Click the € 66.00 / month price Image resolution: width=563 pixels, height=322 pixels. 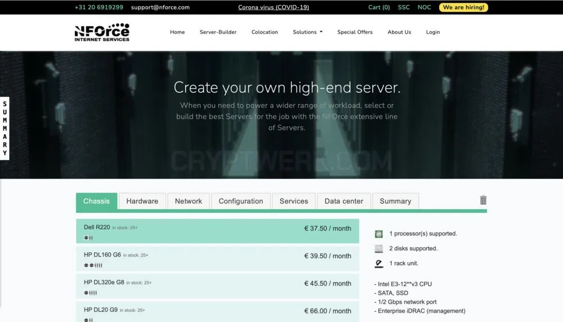tap(328, 311)
